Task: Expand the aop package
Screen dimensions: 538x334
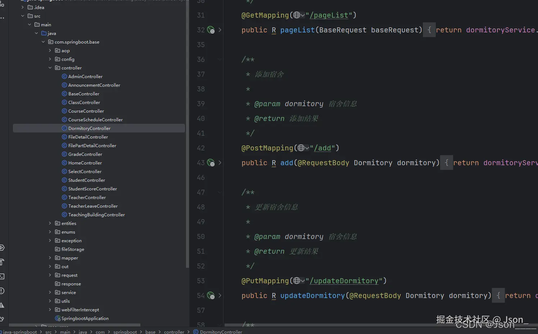Action: 50,50
